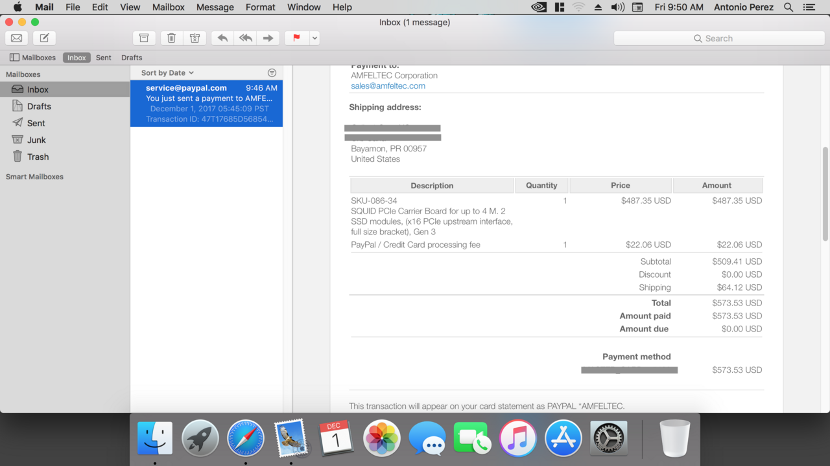Compose a new message
Viewport: 830px width, 466px height.
click(x=44, y=38)
